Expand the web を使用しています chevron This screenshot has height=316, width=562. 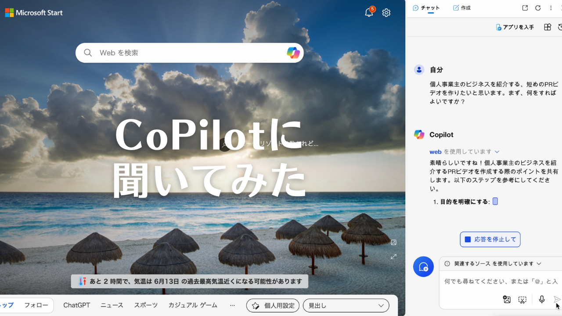coord(497,152)
